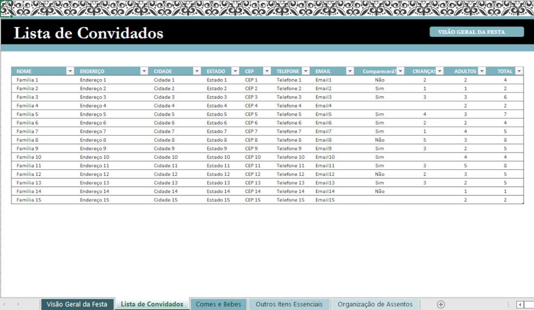The height and width of the screenshot is (310, 534).
Task: Open the CEP column filter dropdown
Action: click(266, 71)
